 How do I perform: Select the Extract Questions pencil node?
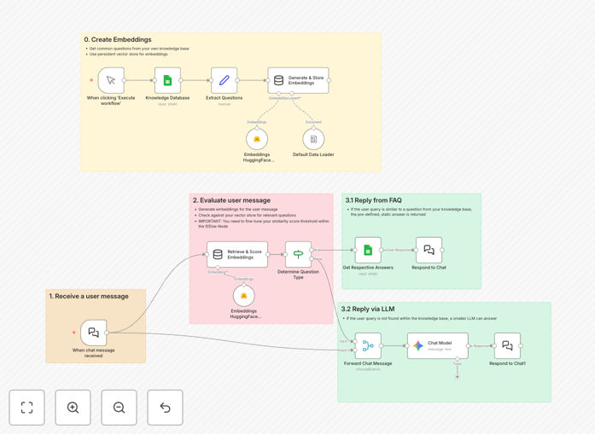pyautogui.click(x=224, y=80)
